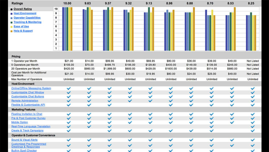Open Real-Time Language Translation link
Image resolution: width=269 pixels, height=152 pixels.
[x=31, y=126]
